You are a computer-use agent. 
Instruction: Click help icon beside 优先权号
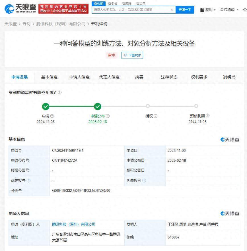28,181
